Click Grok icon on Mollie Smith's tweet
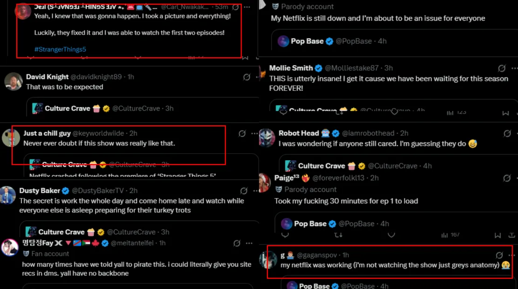The image size is (518, 289). (x=502, y=68)
